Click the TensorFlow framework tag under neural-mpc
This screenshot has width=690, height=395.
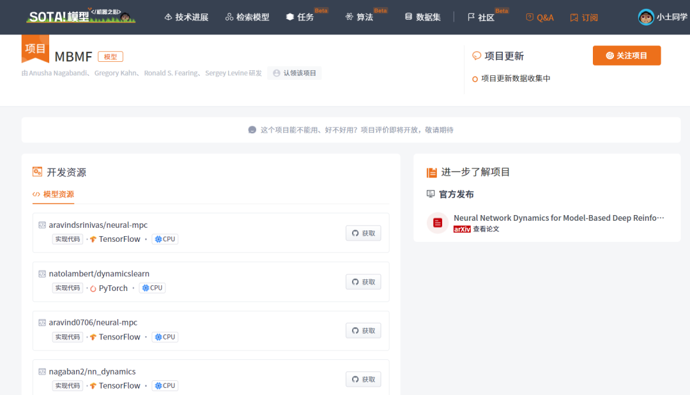[x=115, y=239]
